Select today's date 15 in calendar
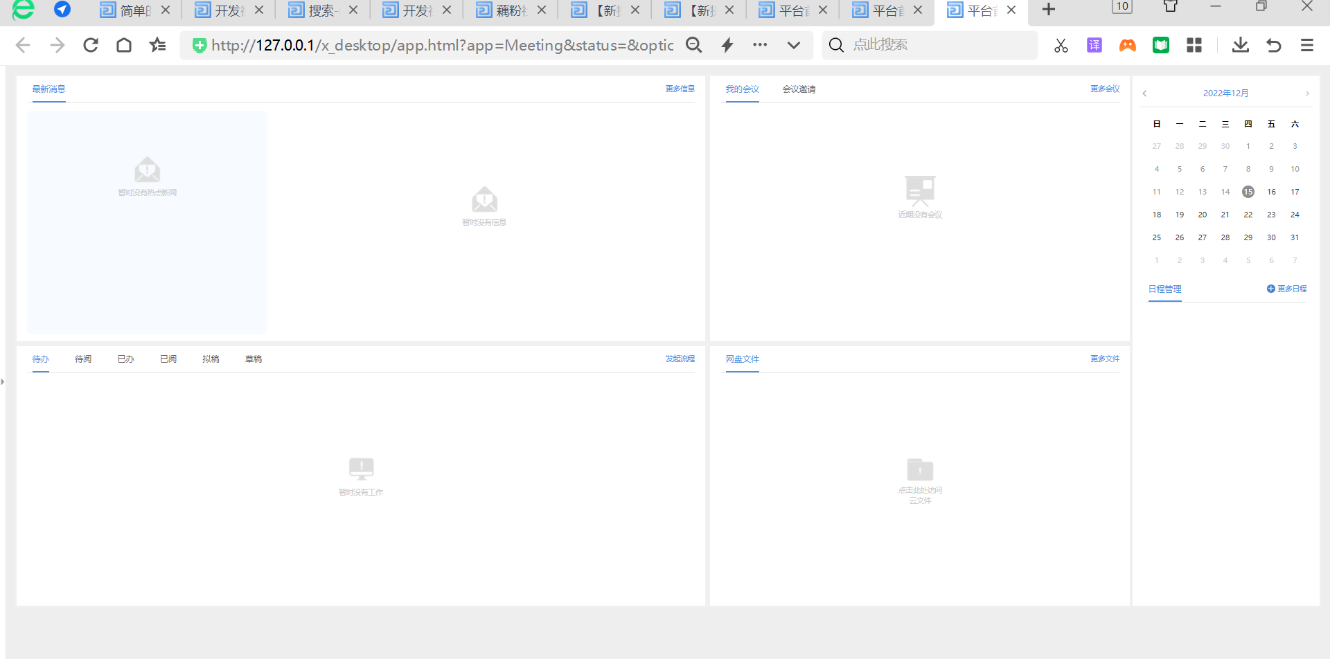 tap(1248, 192)
